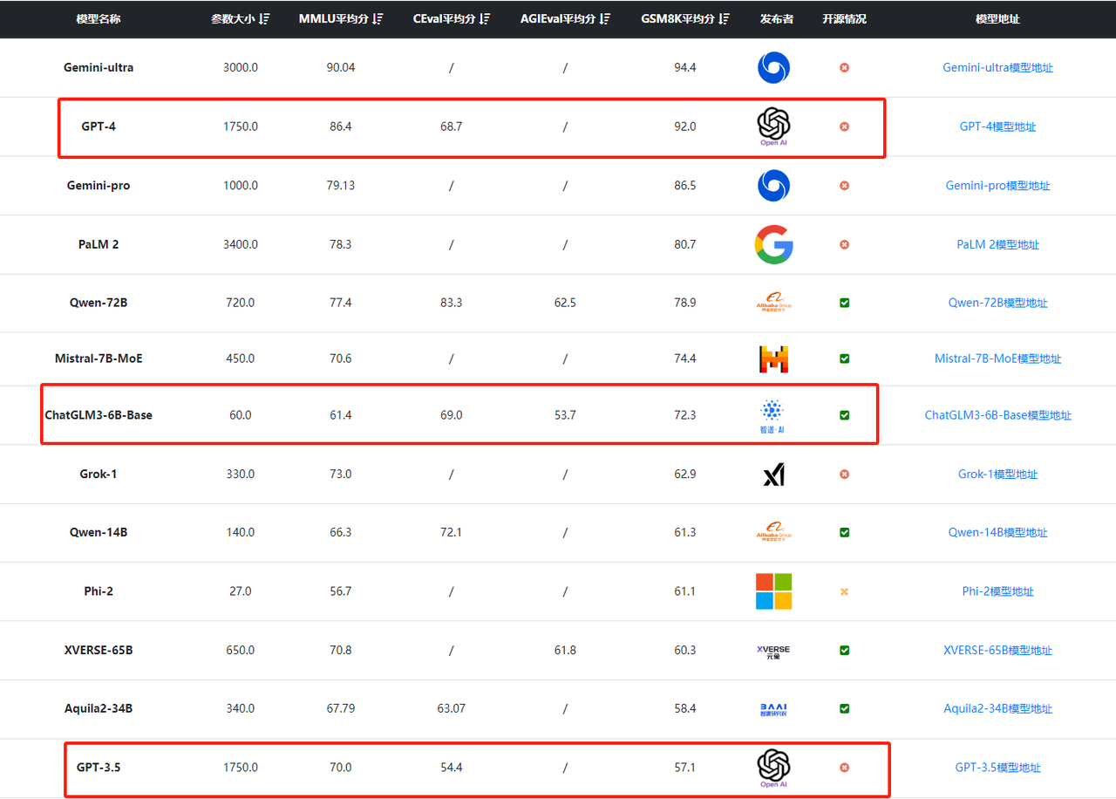The image size is (1116, 799).
Task: Click the 发布者 column header
Action: click(777, 19)
